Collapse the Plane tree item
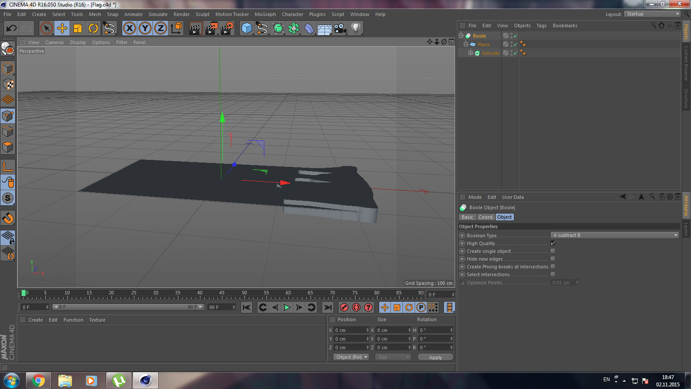Viewport: 691px width, 389px height. 466,44
